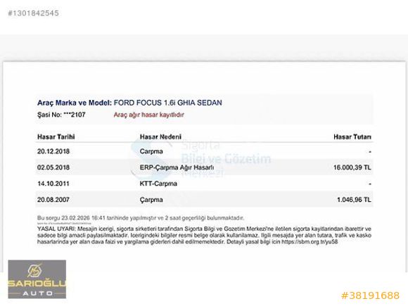The height and width of the screenshot is (306, 408).
Task: Select the damage date 02.05.2018
Action: 53,167
